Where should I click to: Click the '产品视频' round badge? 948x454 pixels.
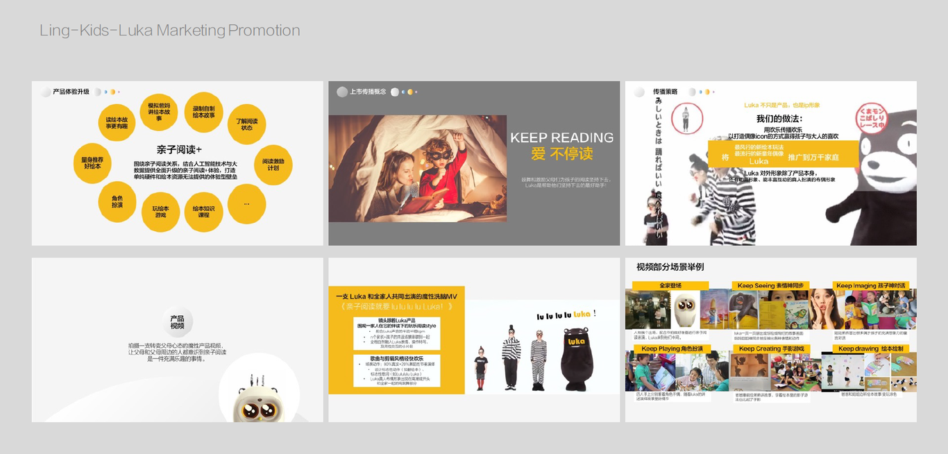(178, 322)
